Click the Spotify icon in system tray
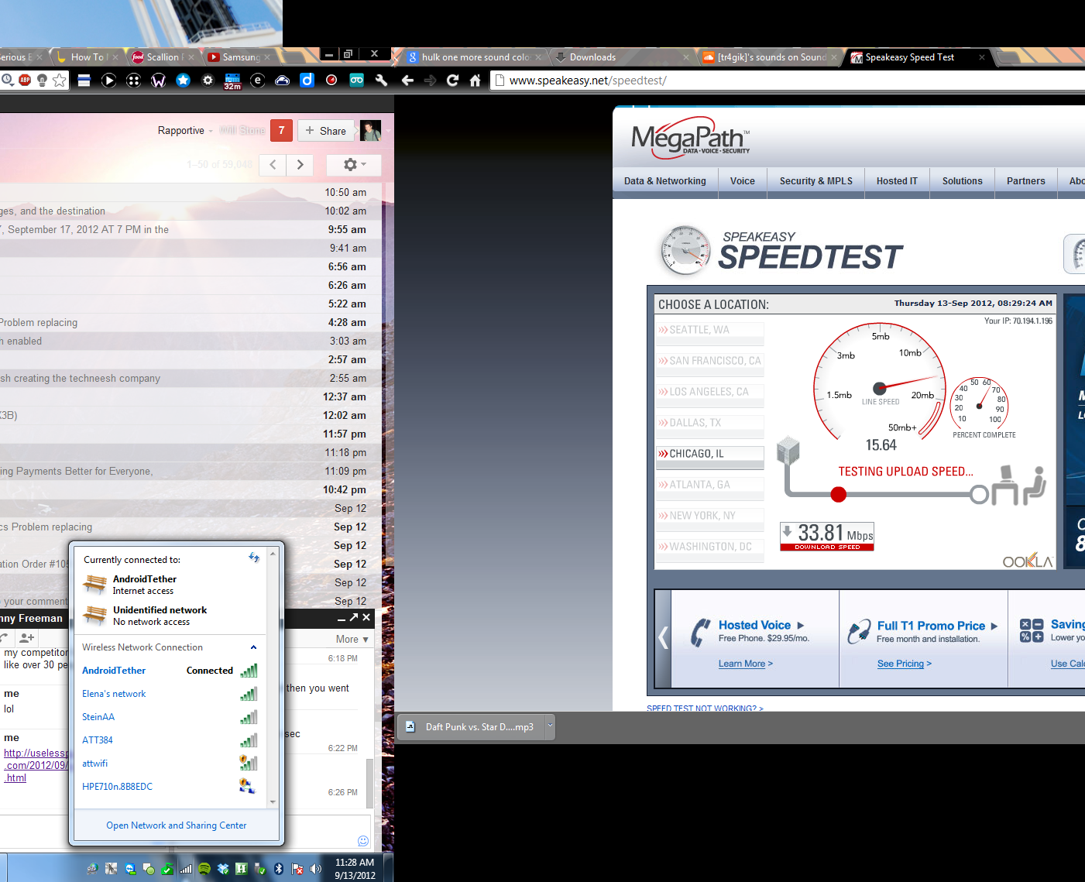 click(204, 869)
